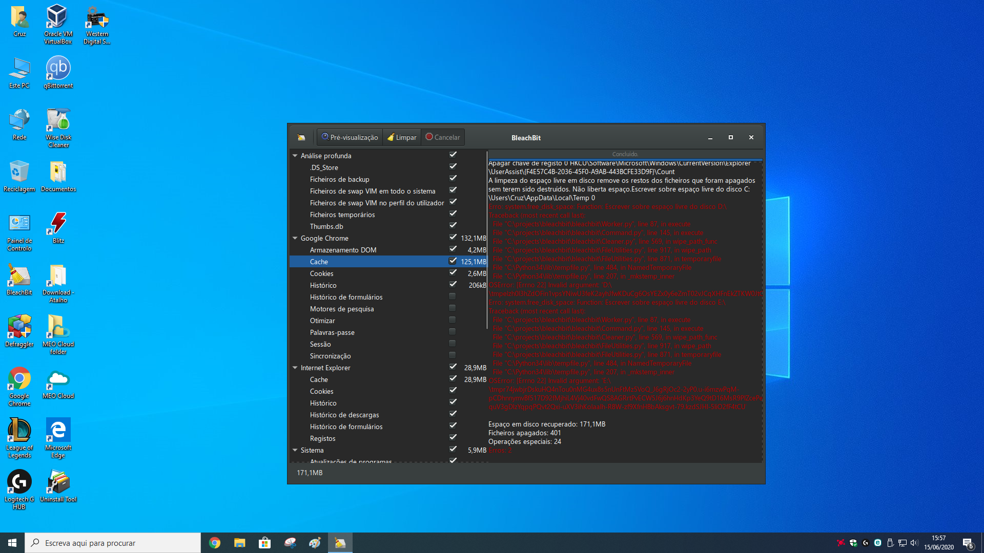
Task: Enable the Sincronização checkbox
Action: [x=452, y=355]
